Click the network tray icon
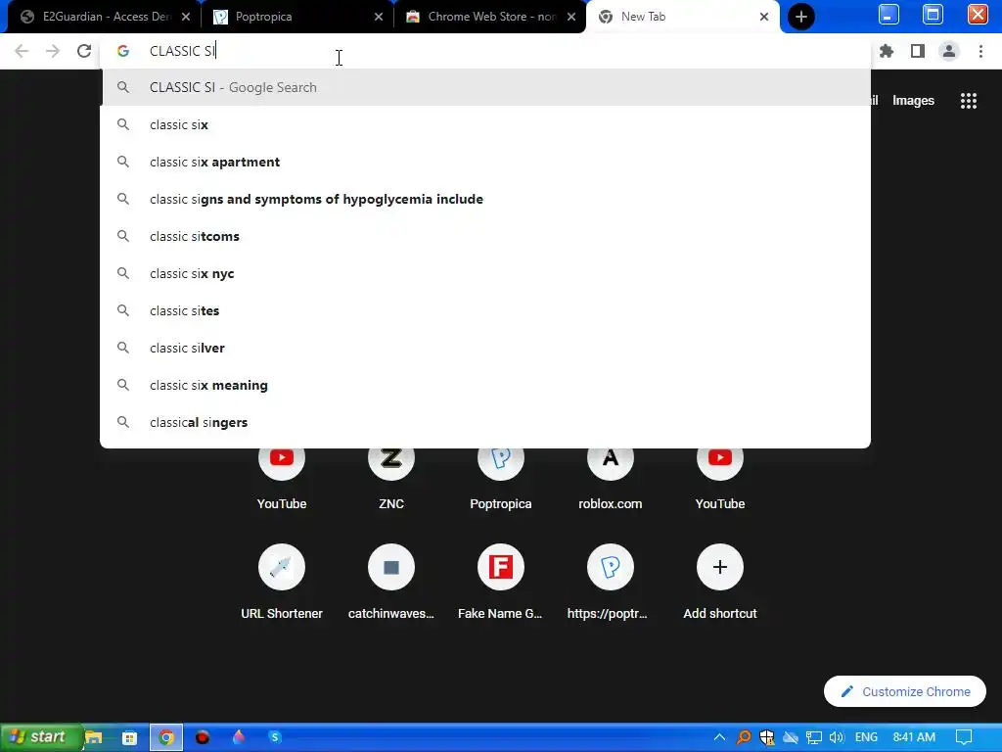The width and height of the screenshot is (1002, 752). [813, 737]
